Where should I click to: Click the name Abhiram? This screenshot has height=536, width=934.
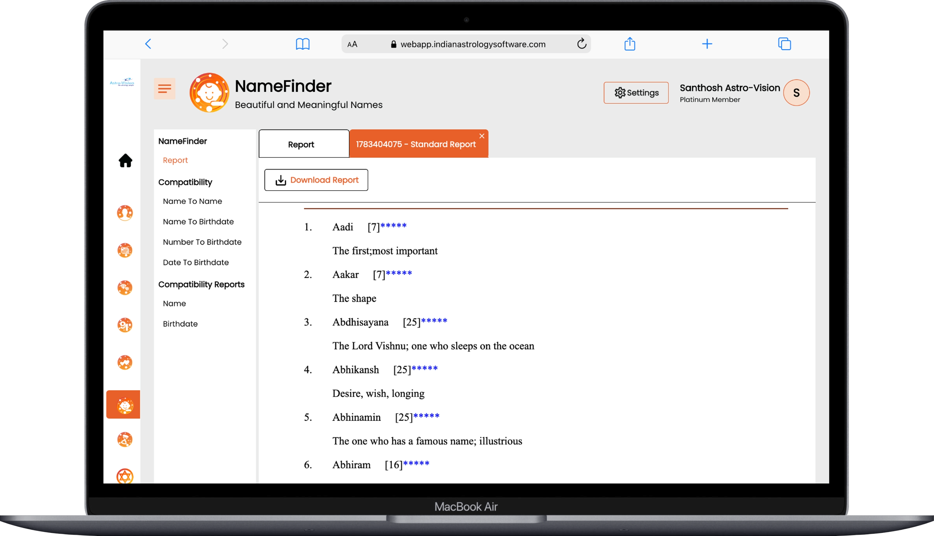[x=351, y=465]
